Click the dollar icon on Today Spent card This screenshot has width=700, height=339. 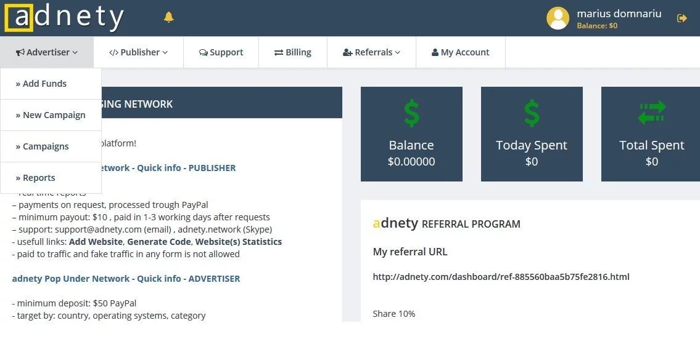[x=532, y=113]
